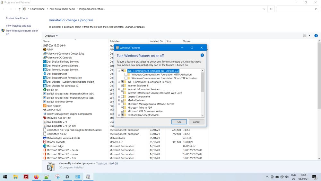
Task: Open the address bar history dropdown
Action: tap(264, 9)
